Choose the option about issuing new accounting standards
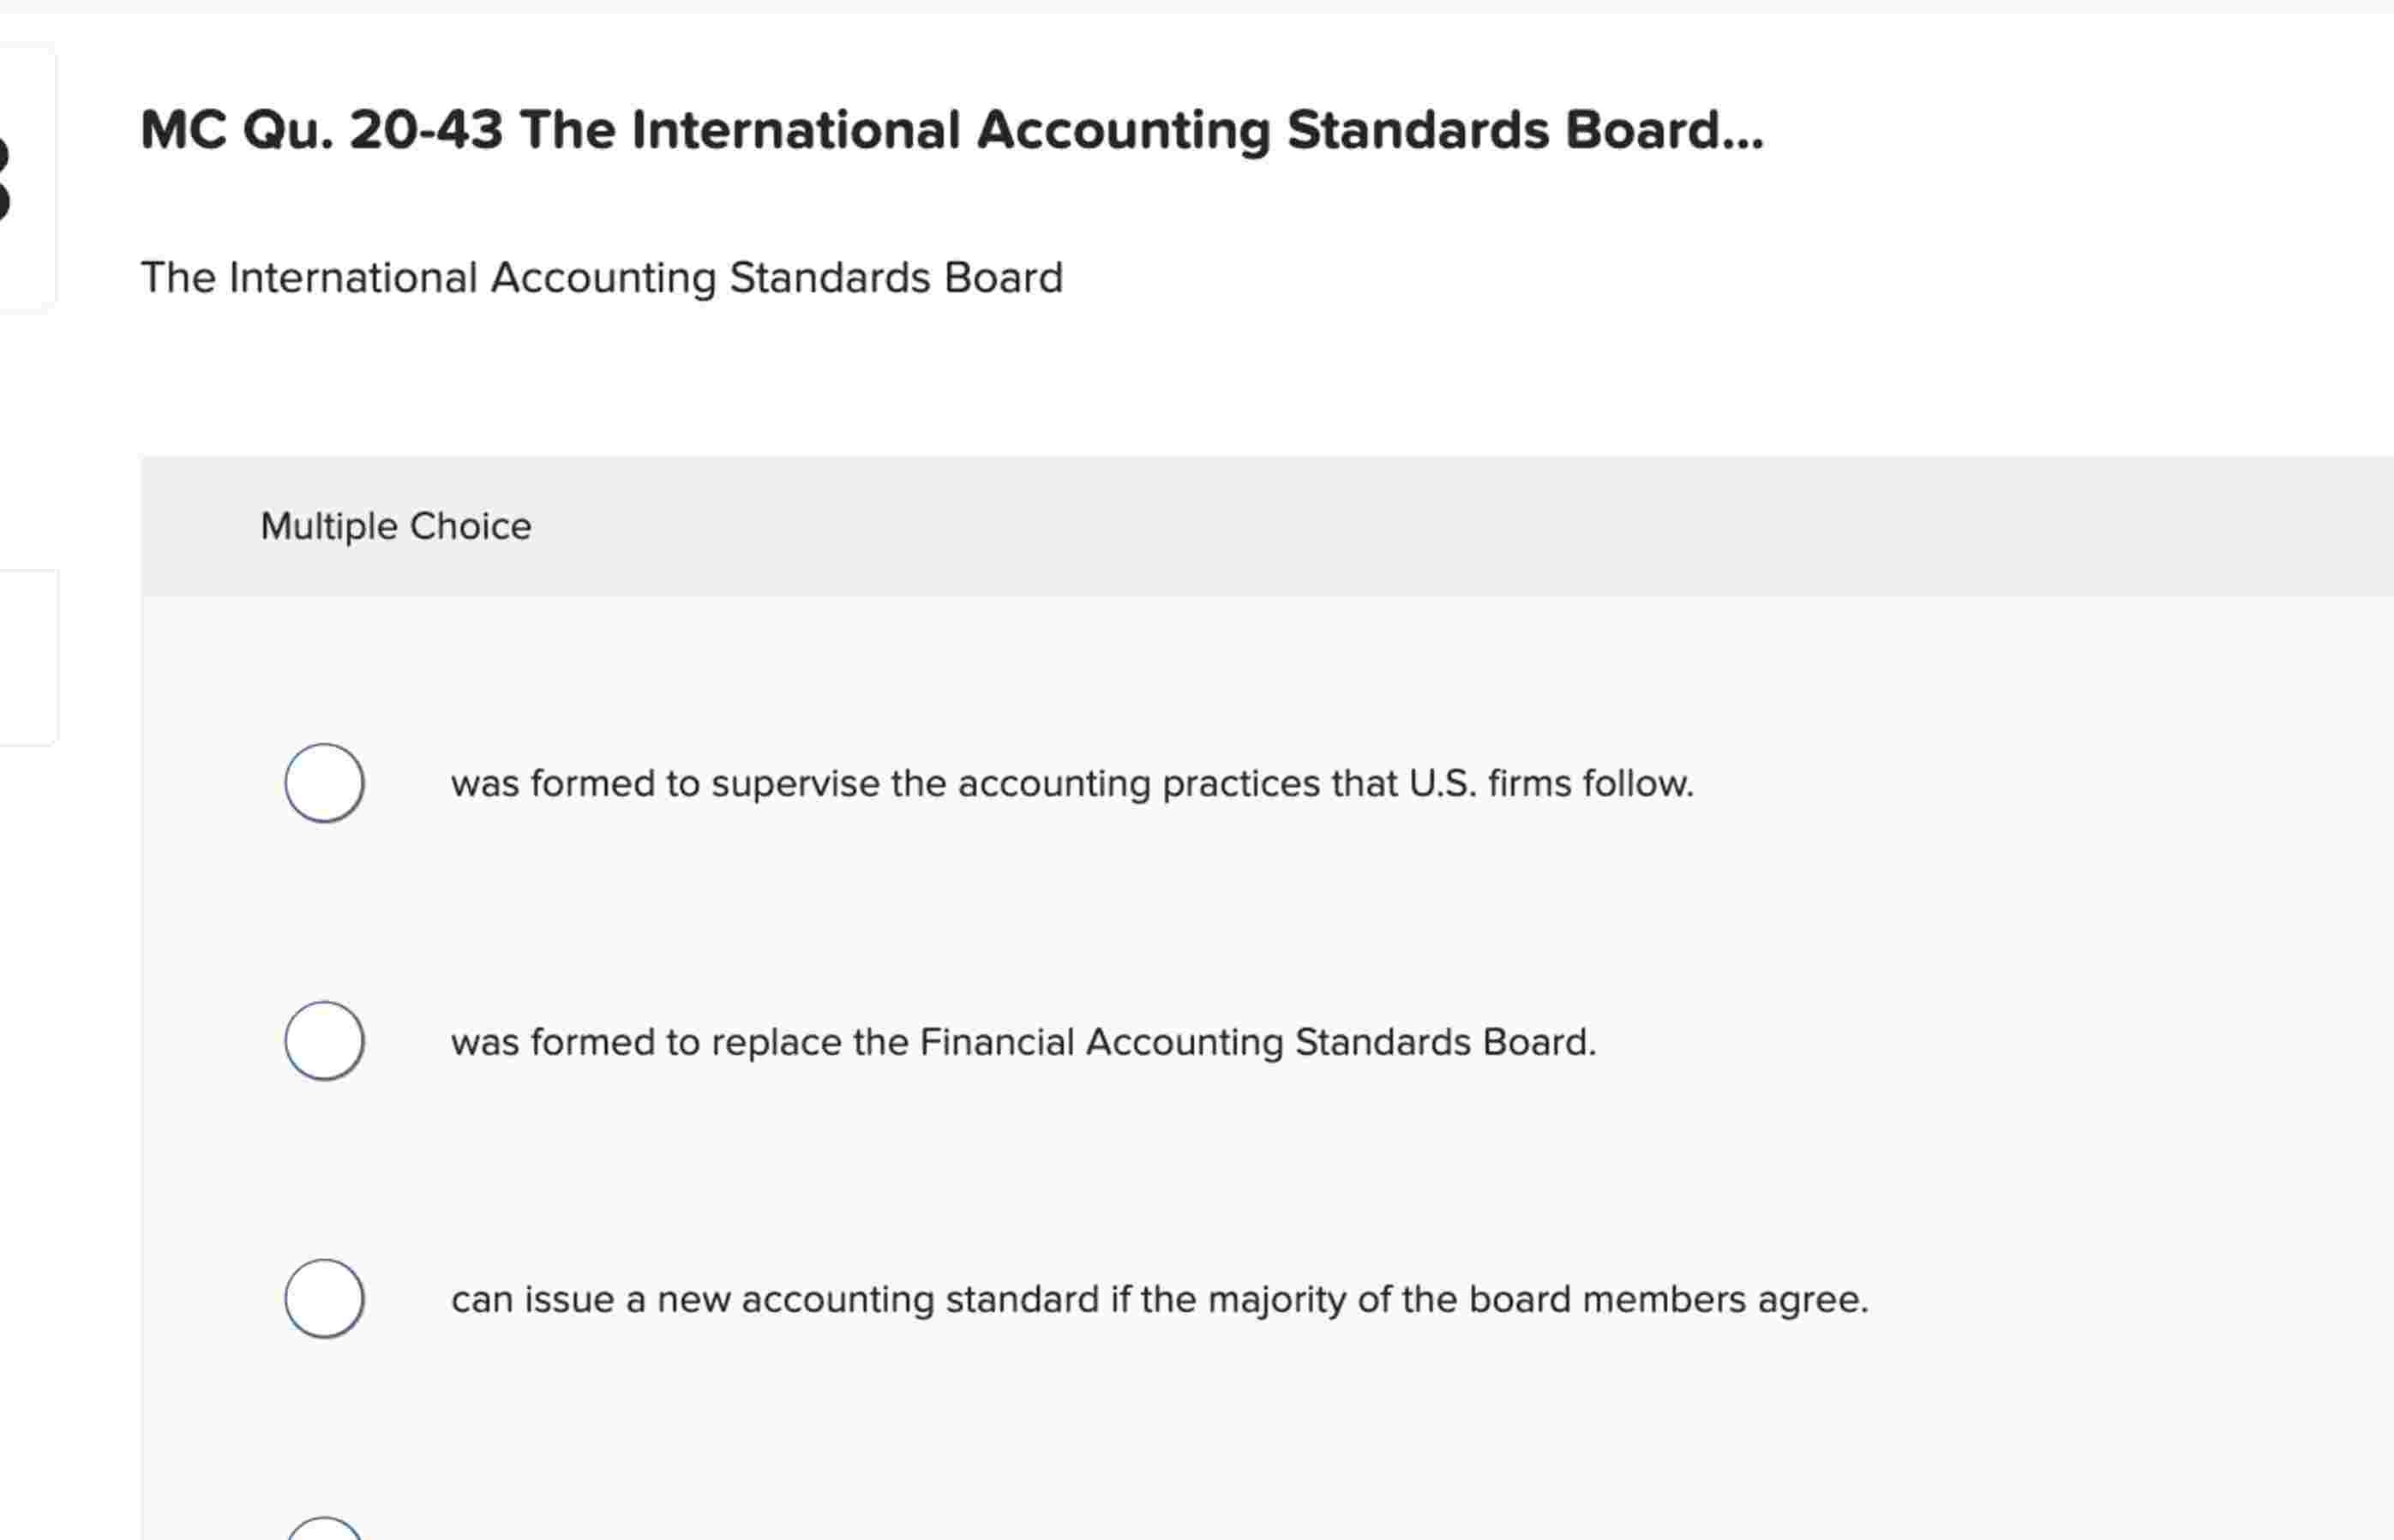This screenshot has width=2394, height=1540. [1160, 1300]
